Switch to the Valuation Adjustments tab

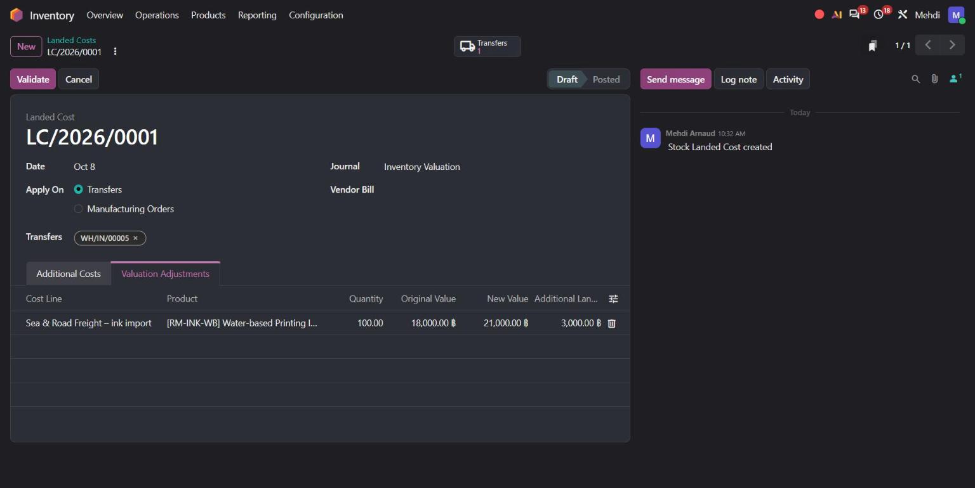click(165, 274)
